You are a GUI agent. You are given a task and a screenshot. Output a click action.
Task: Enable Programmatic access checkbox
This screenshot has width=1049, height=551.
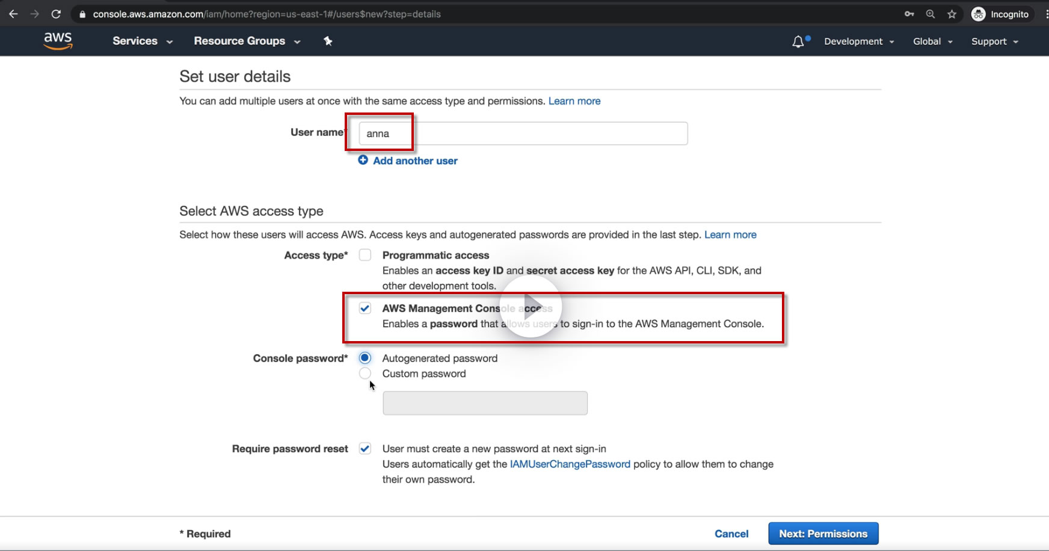tap(365, 255)
